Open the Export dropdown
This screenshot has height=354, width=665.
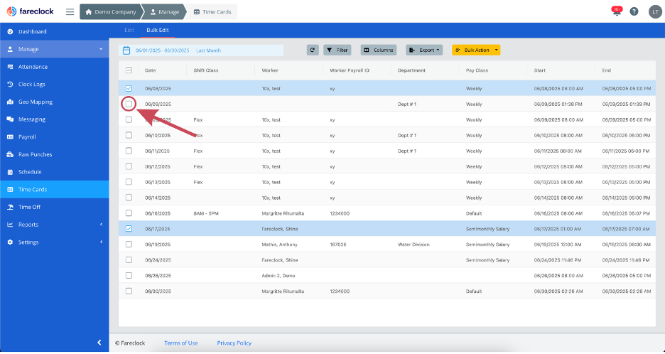(x=424, y=50)
